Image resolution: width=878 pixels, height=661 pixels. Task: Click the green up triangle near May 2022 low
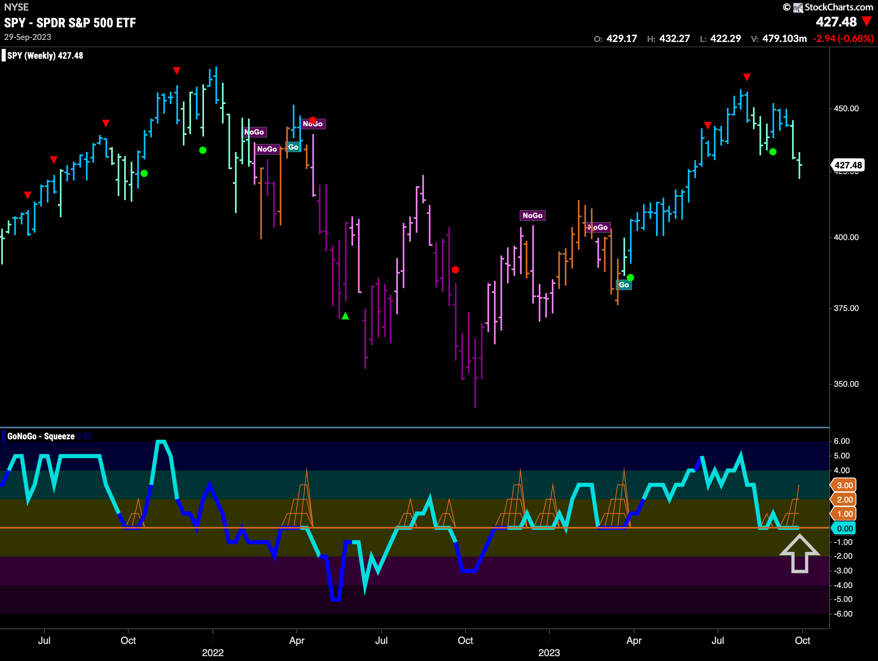pos(345,316)
